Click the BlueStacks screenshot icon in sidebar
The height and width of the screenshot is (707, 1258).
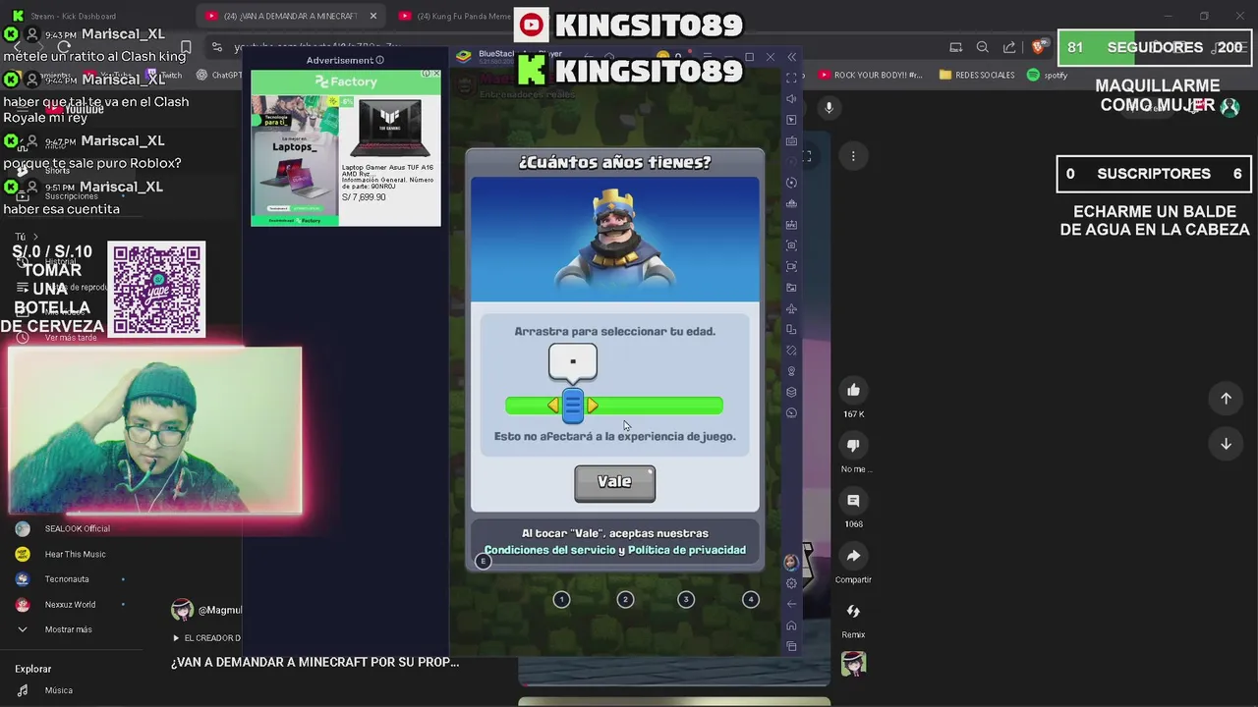[x=791, y=245]
